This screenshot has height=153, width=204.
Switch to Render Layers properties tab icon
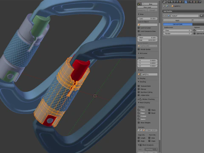[x=172, y=2]
